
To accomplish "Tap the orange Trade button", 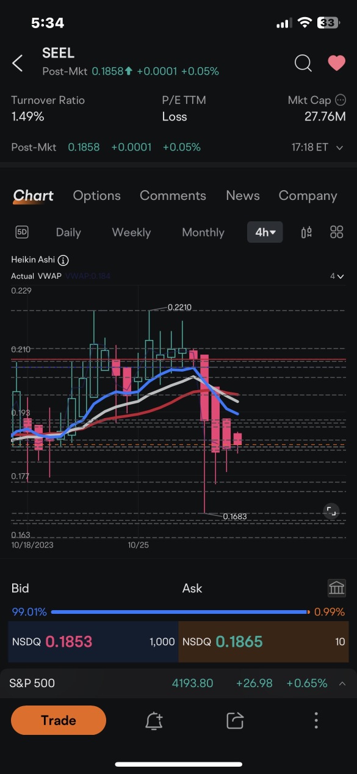I will [x=59, y=720].
